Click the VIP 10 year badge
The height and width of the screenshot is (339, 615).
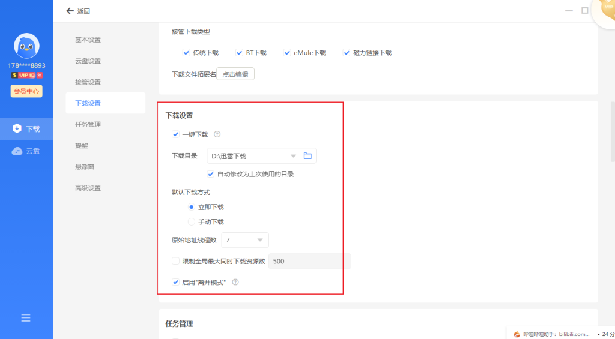[x=26, y=75]
